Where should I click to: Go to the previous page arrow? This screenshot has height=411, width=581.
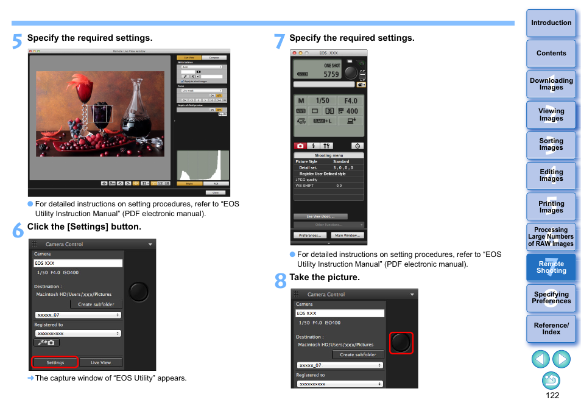point(540,359)
